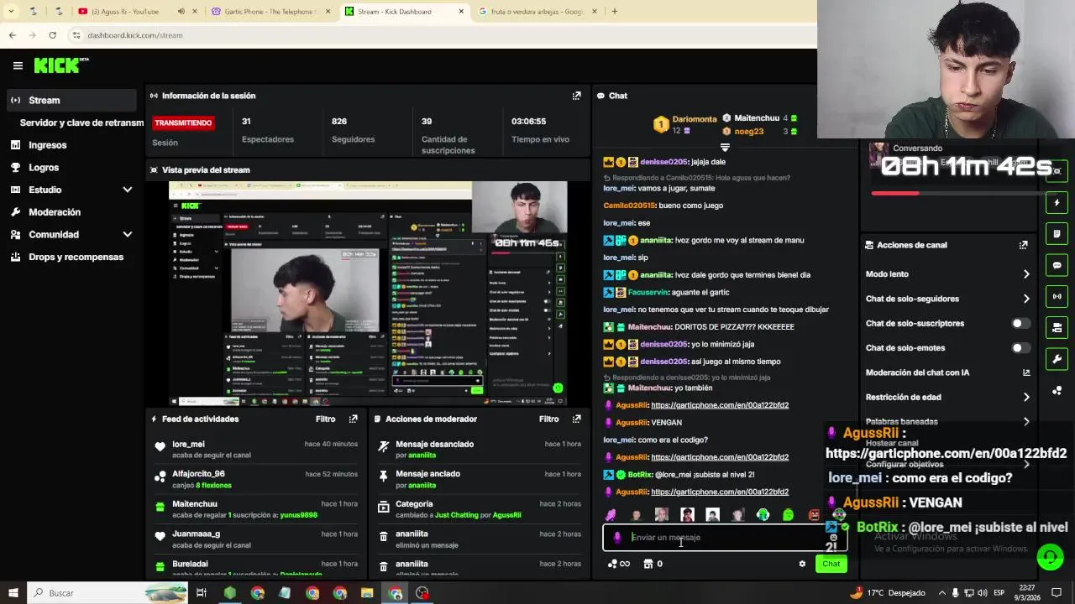Click the wrench icon in right strip

point(1057,359)
